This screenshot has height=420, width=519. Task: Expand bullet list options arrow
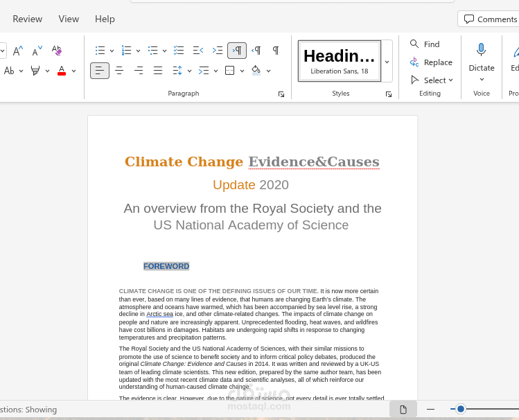112,51
